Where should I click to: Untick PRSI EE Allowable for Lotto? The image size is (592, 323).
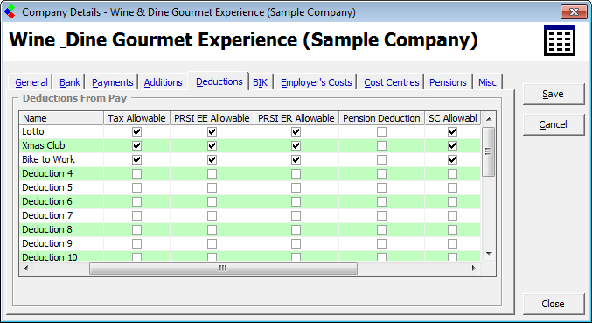(x=212, y=131)
